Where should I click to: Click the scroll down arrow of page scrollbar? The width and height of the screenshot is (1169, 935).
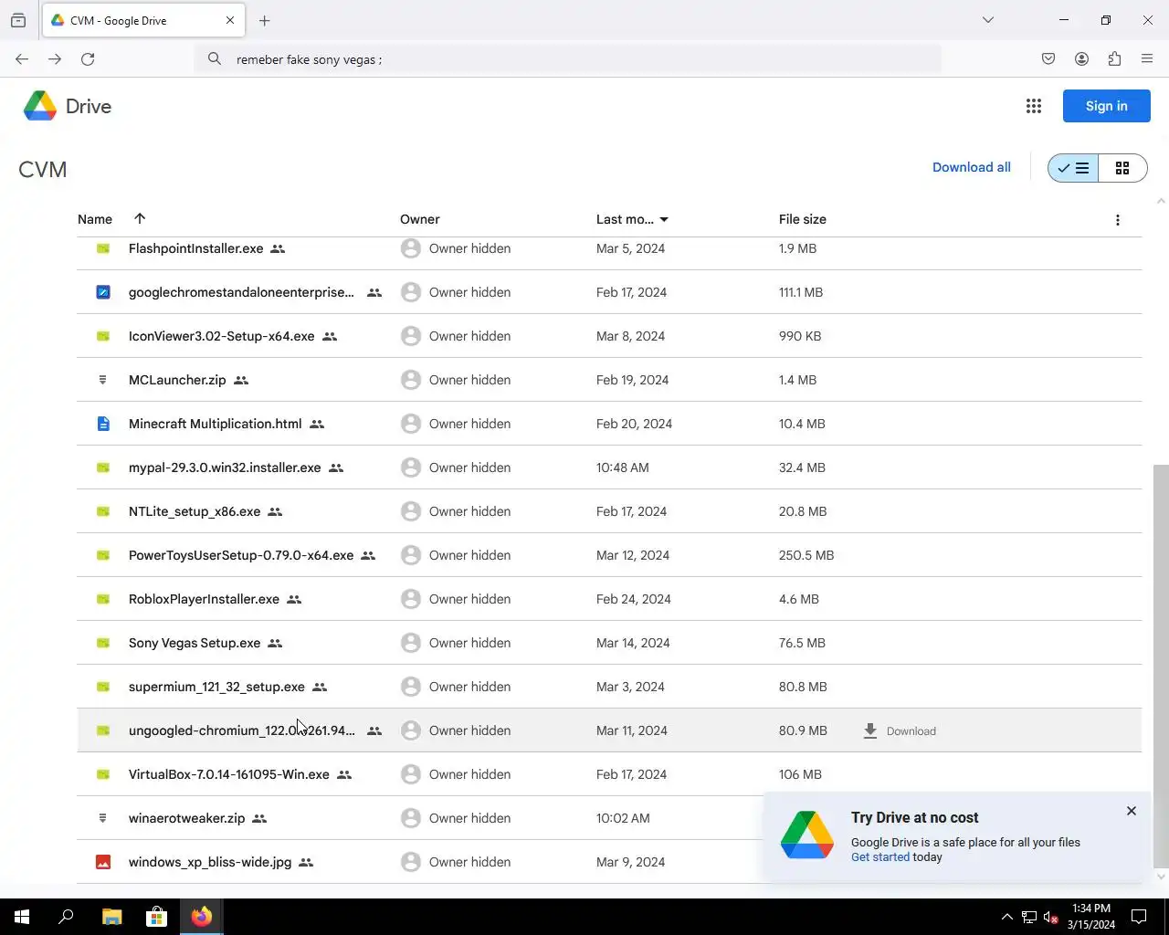1161,877
